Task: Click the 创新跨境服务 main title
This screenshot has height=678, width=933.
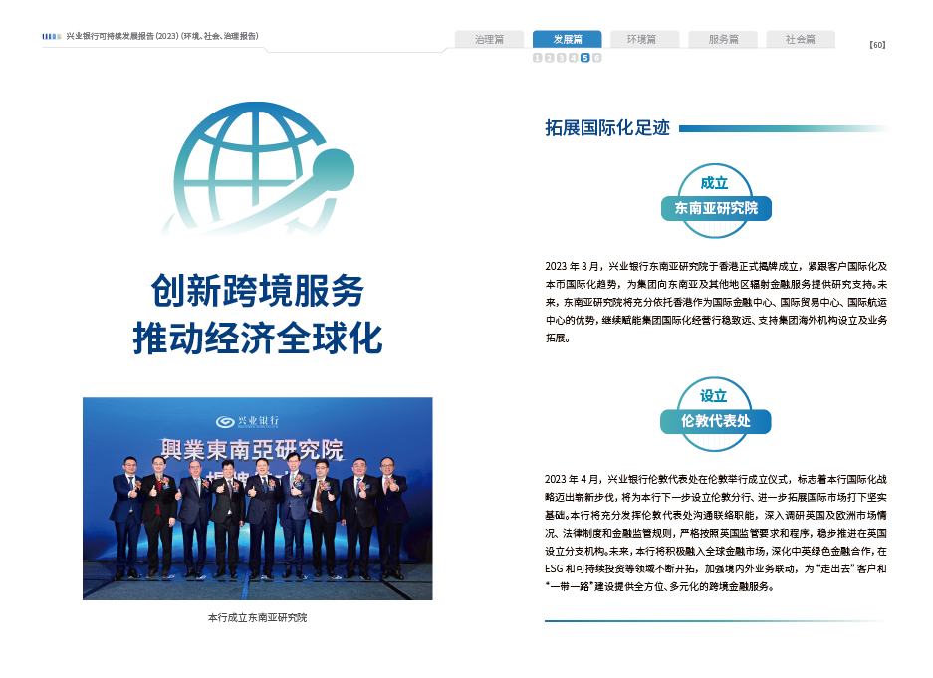Action: click(x=257, y=291)
